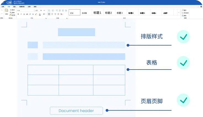Click the text effects pen icon
This screenshot has height=117, width=203.
pos(44,14)
